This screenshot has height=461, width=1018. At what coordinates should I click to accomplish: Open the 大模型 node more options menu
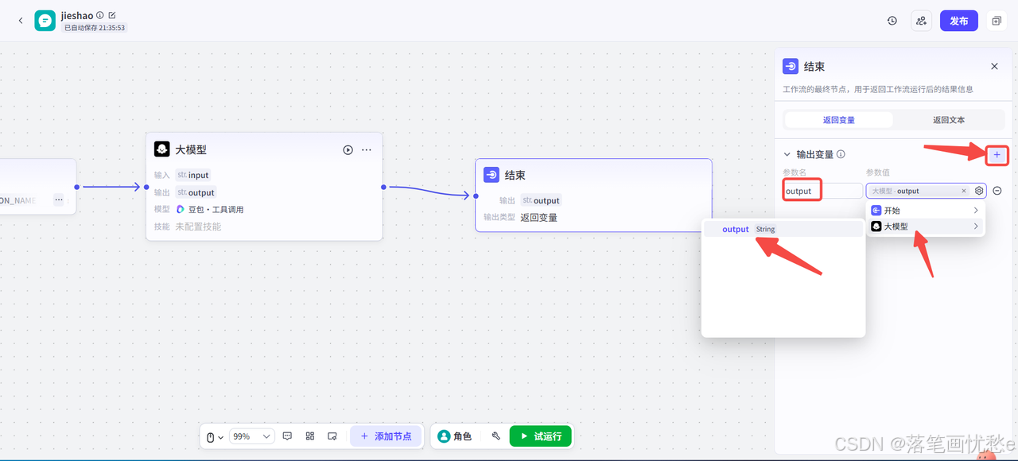pos(366,149)
